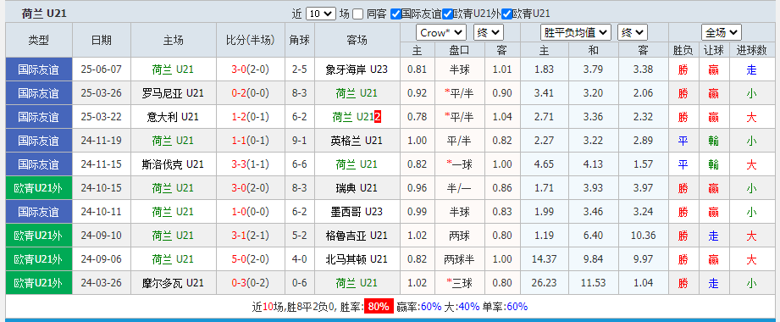Toggle the 同客 checkbox
The height and width of the screenshot is (322, 780).
[x=357, y=14]
